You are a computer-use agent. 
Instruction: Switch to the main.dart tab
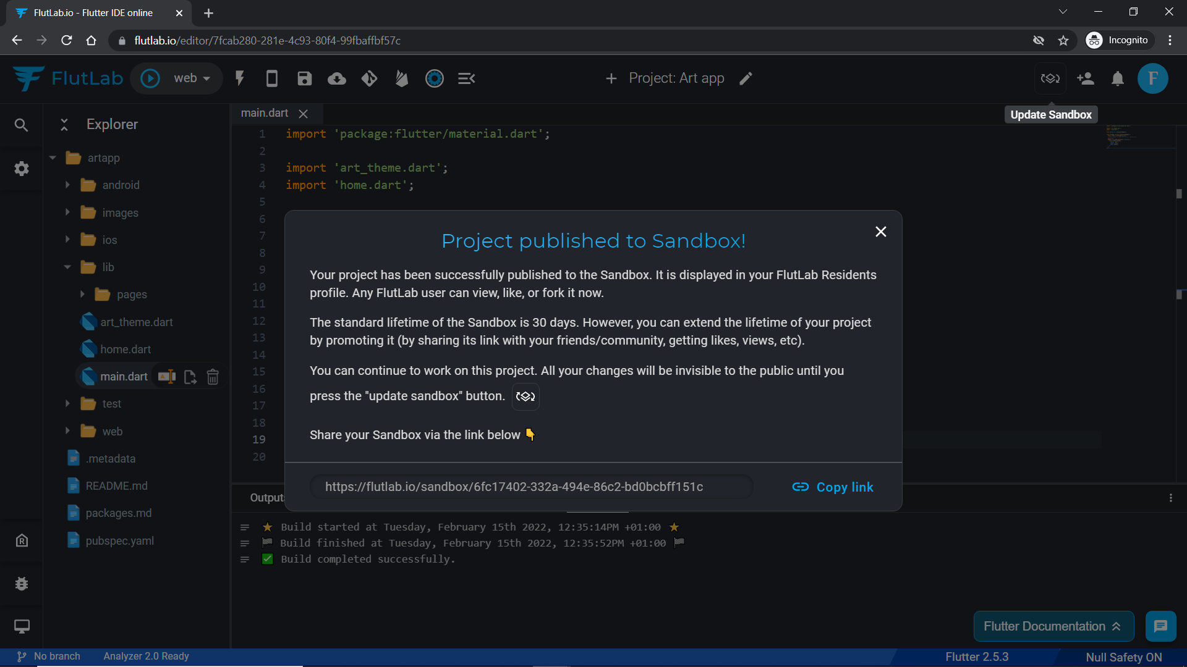pyautogui.click(x=265, y=113)
